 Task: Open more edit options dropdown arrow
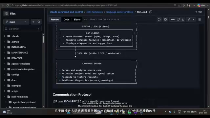point(193,20)
